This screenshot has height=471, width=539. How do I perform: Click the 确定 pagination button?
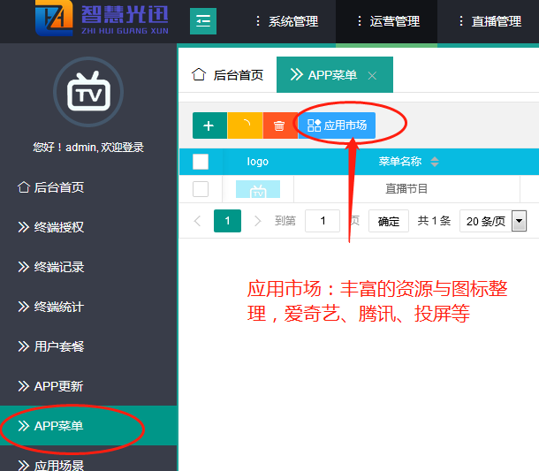[x=389, y=221]
